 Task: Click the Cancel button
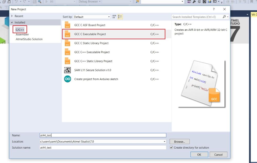pos(218,155)
